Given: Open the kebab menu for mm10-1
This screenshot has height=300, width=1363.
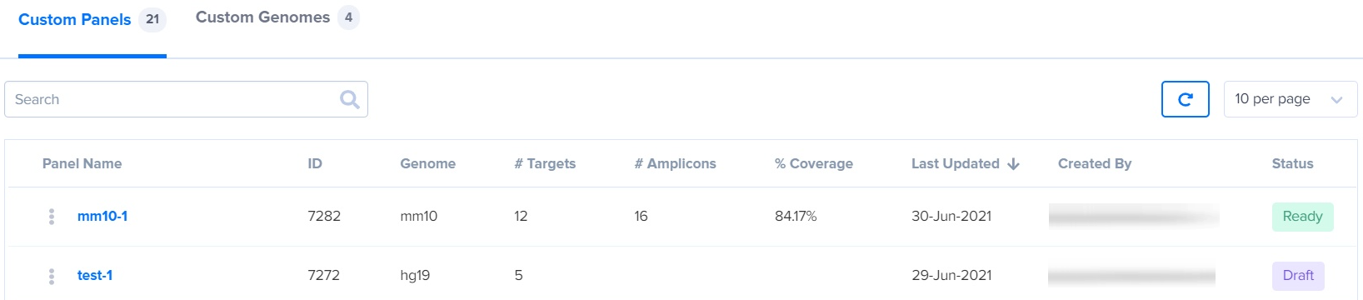Looking at the screenshot, I should 52,217.
